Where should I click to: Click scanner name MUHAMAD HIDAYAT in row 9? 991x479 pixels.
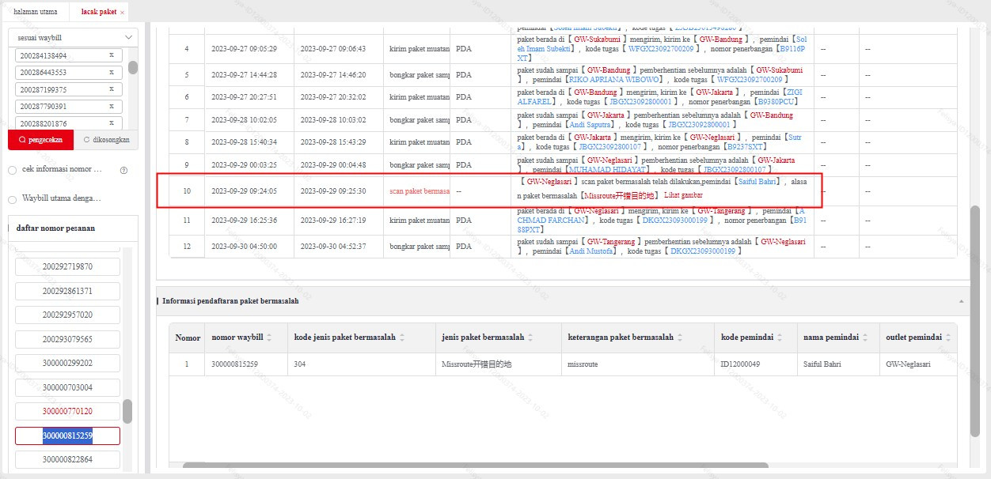click(607, 170)
